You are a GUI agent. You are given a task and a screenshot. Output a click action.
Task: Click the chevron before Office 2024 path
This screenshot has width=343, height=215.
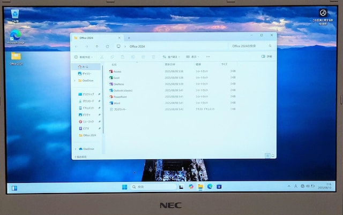[x=125, y=47]
